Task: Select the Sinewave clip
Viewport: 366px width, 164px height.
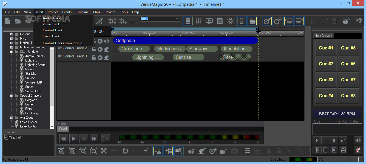Action: pyautogui.click(x=202, y=49)
